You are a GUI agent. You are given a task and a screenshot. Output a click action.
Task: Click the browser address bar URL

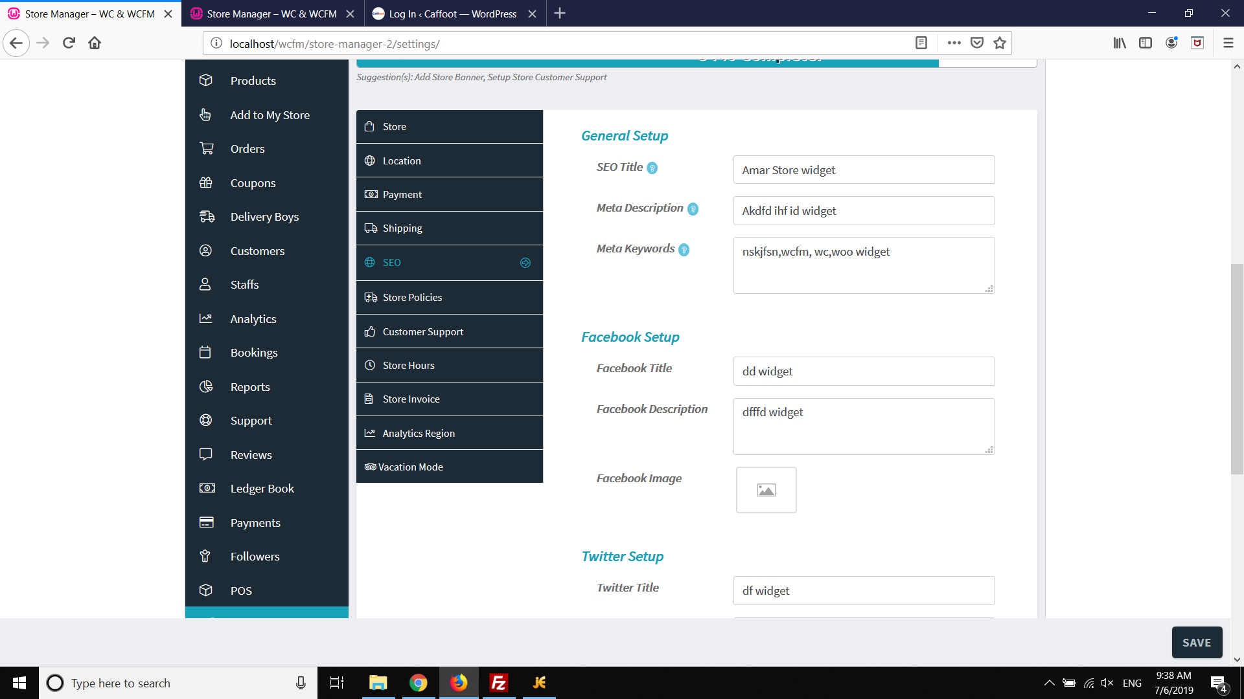[334, 44]
